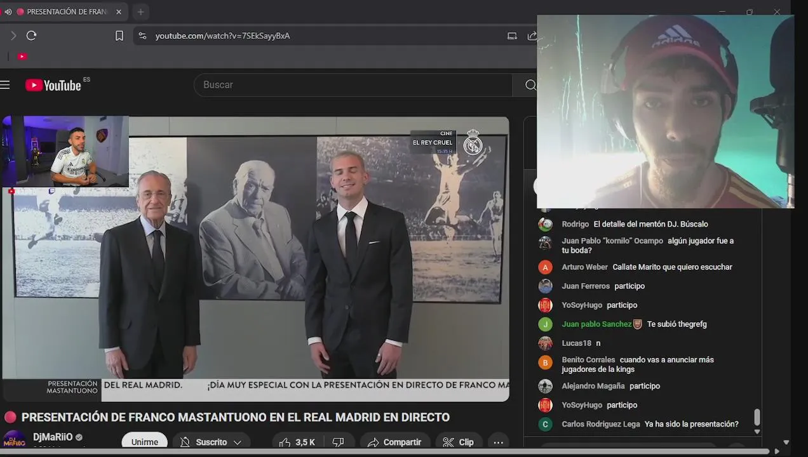Click the page vertical scrollbar down arrow
This screenshot has height=457, width=808.
click(786, 442)
